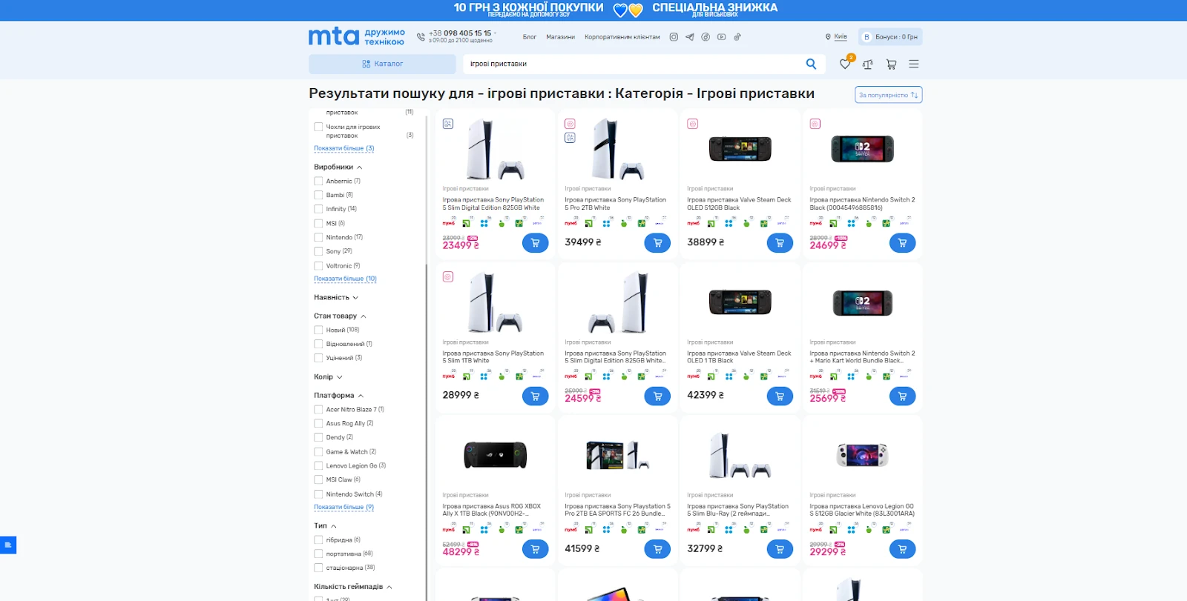Screen dimensions: 1187x601
Task: Open the Блог menu link
Action: coord(530,37)
